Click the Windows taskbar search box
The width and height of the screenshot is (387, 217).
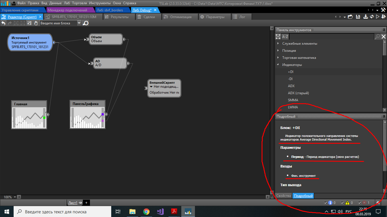click(62, 212)
